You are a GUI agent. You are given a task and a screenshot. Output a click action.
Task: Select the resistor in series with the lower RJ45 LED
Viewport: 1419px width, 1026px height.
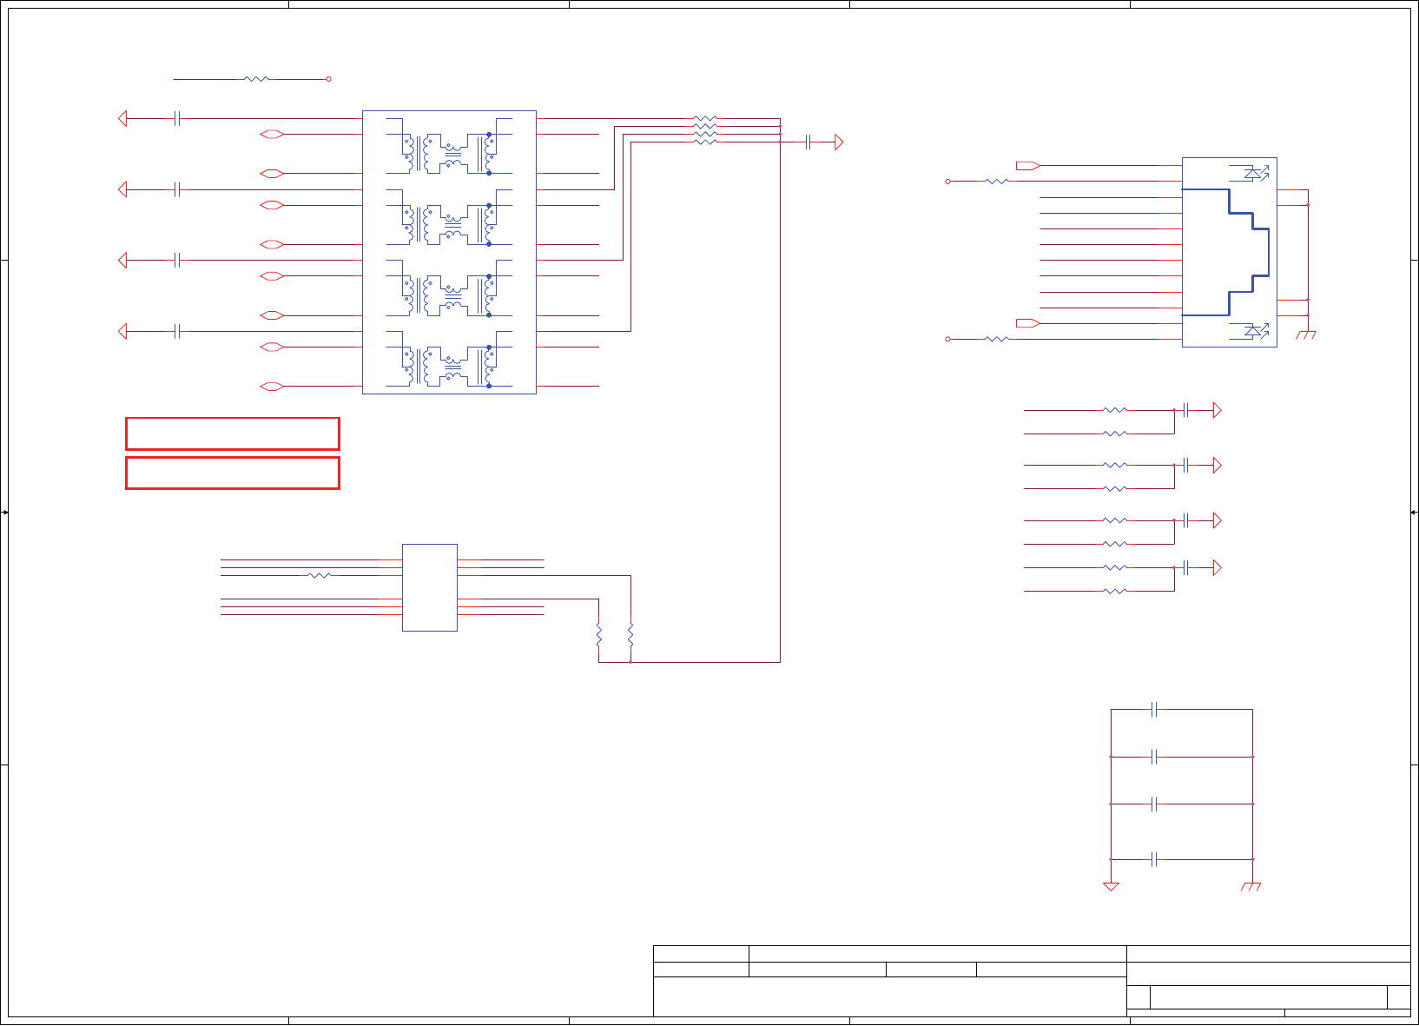click(x=997, y=339)
